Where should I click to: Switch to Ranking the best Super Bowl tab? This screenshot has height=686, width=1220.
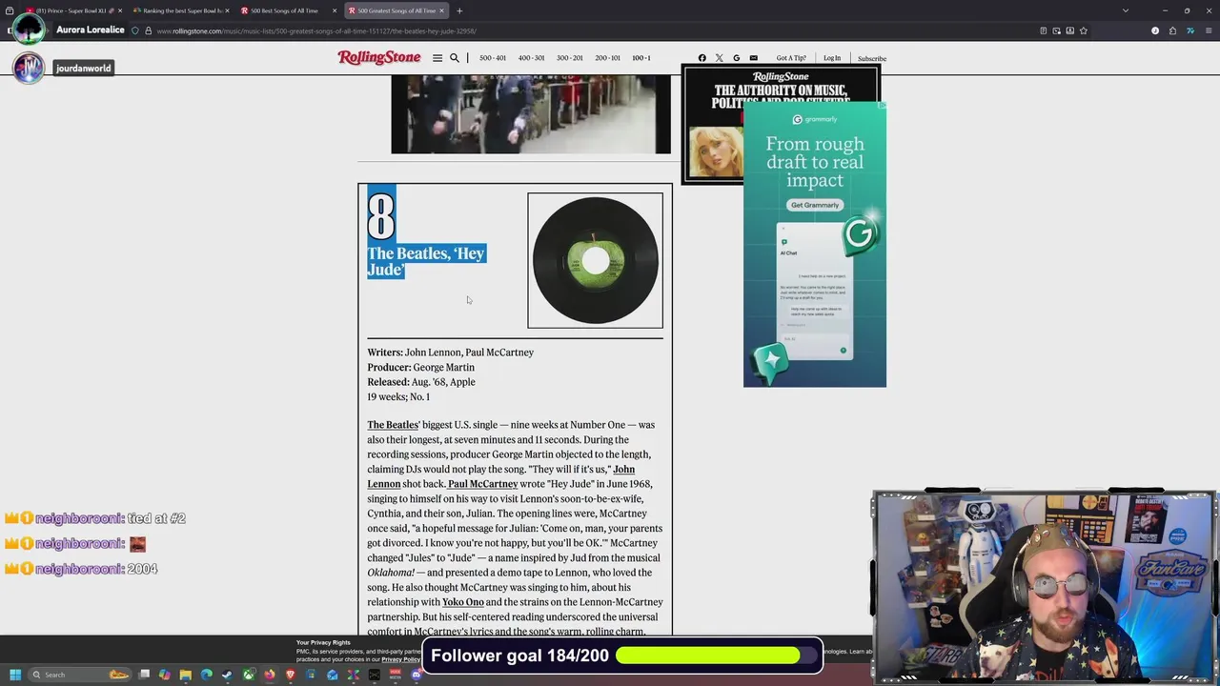[181, 10]
